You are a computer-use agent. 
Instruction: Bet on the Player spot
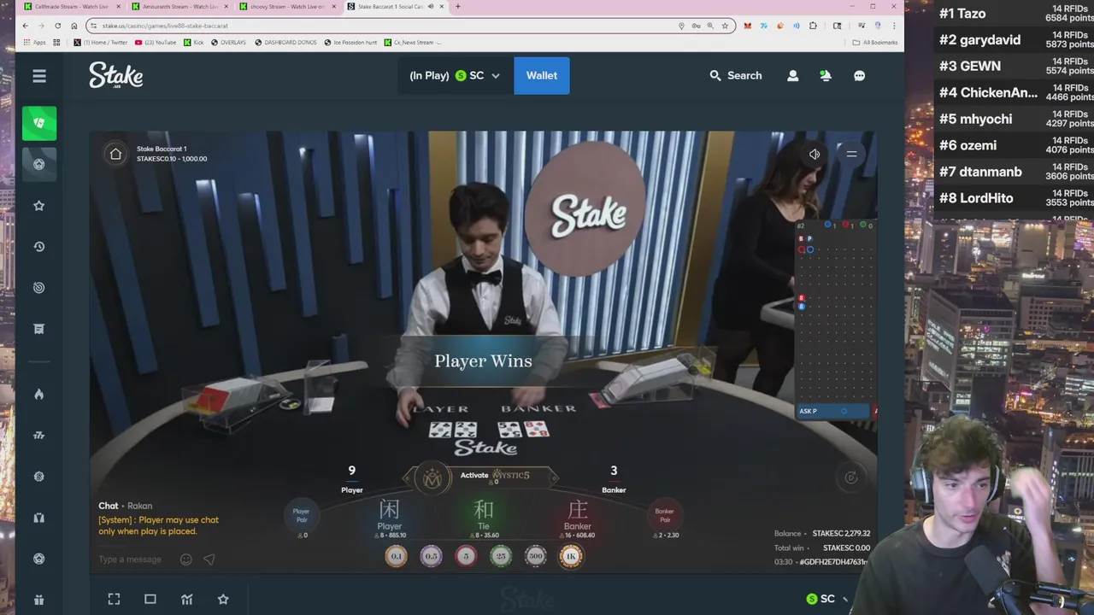pyautogui.click(x=390, y=518)
